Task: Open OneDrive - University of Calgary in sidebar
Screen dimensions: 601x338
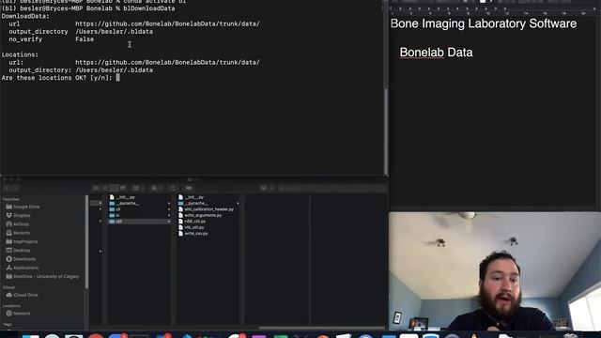Action: [42, 276]
